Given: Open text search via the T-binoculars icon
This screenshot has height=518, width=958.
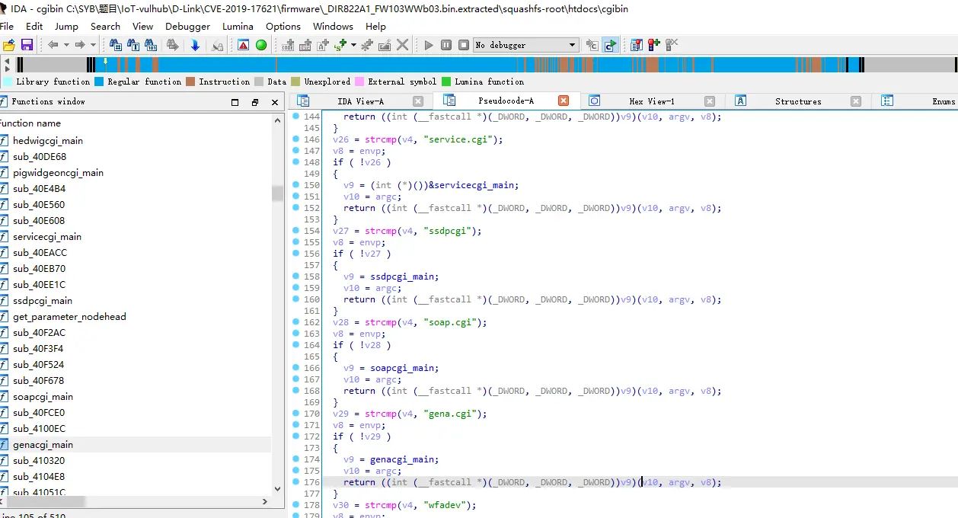Looking at the screenshot, I should (x=132, y=45).
